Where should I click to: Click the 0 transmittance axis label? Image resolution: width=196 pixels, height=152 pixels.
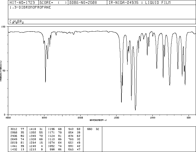pyautogui.click(x=5, y=115)
